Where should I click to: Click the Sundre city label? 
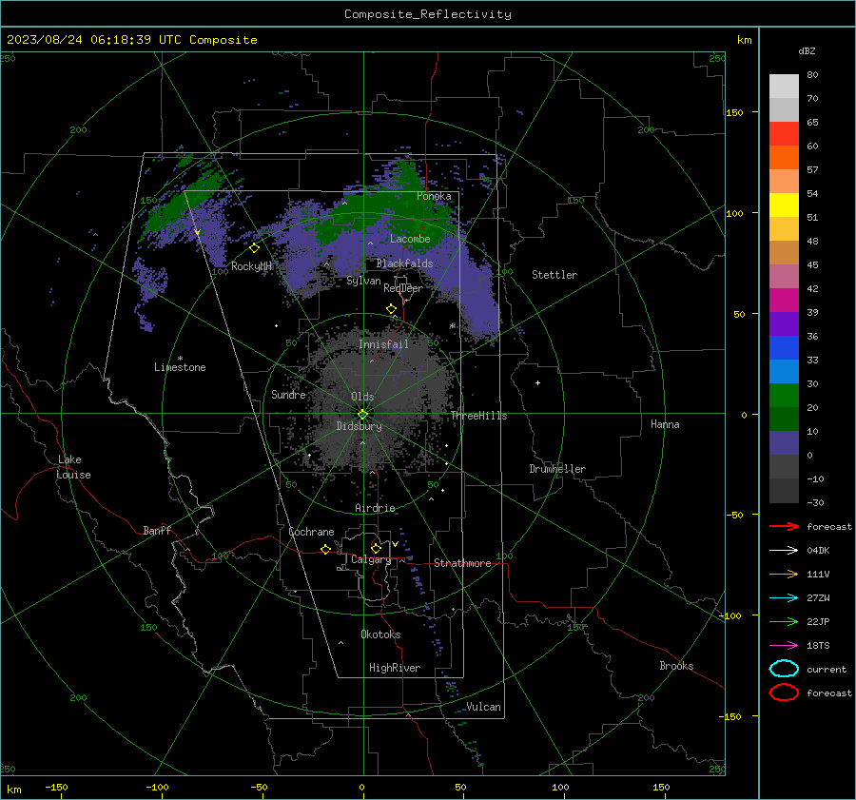point(288,394)
